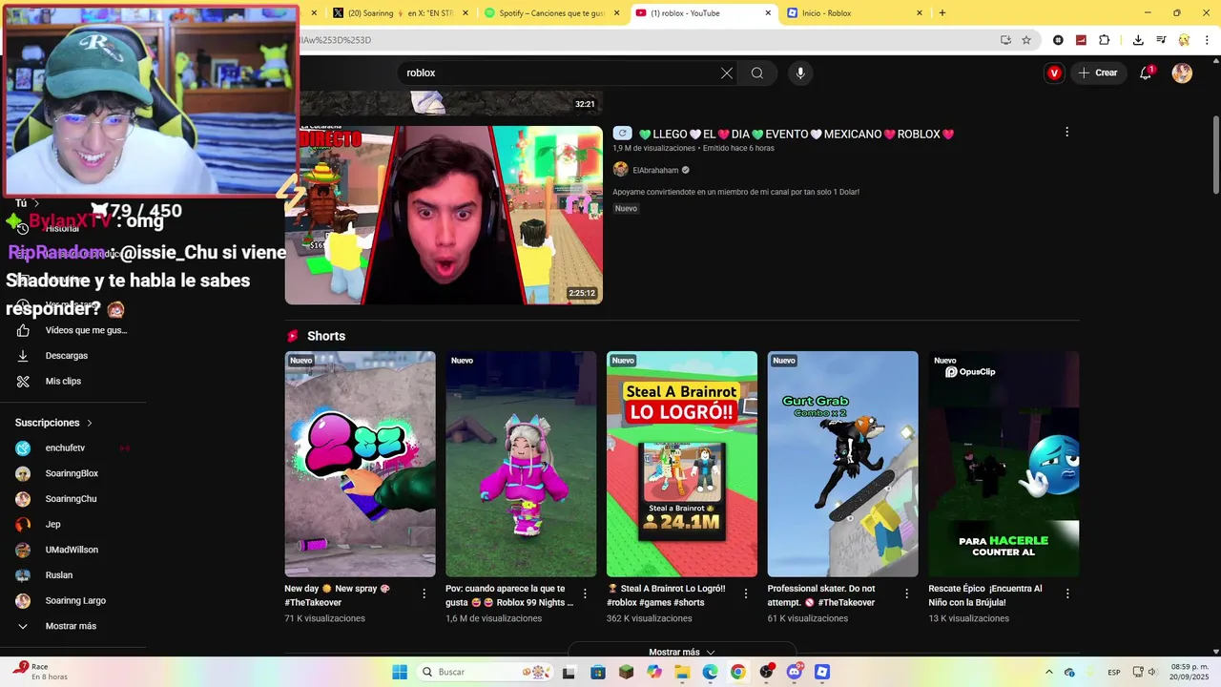Click the red V extension button on YouTube
Screen dimensions: 1221x687
[x=1054, y=73]
